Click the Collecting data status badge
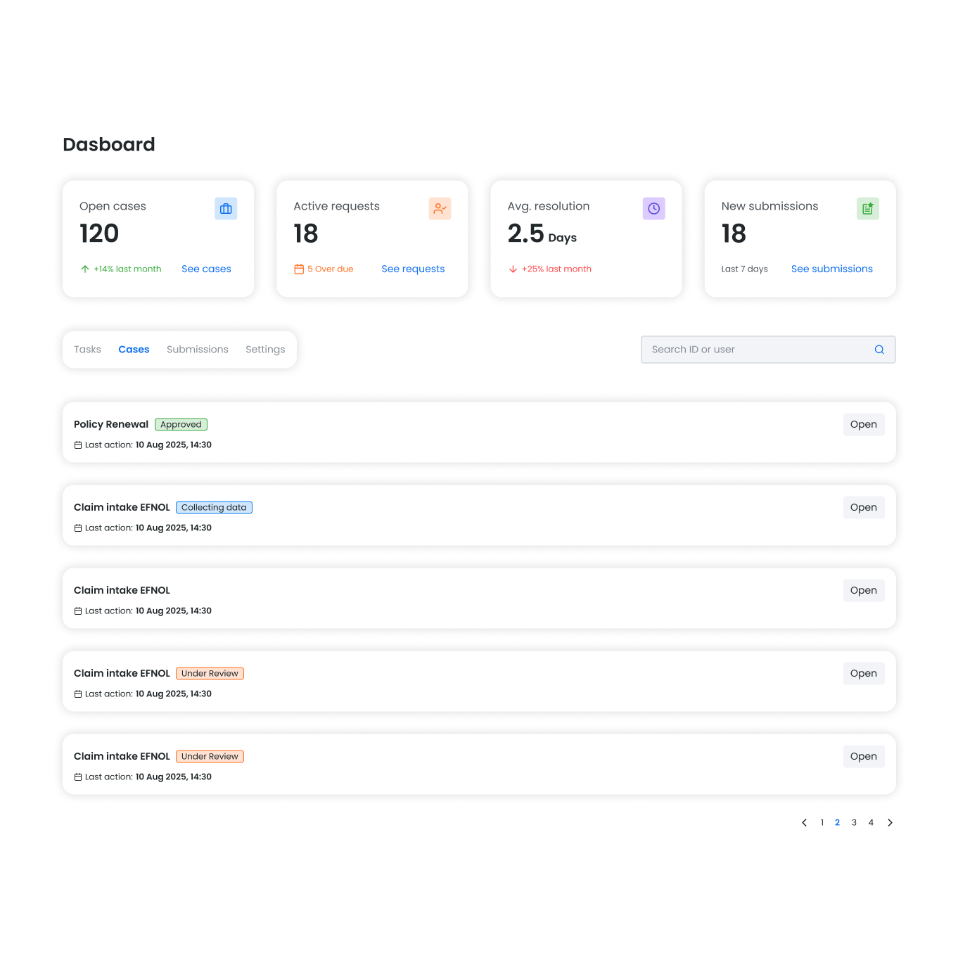Image resolution: width=958 pixels, height=958 pixels. click(x=214, y=508)
